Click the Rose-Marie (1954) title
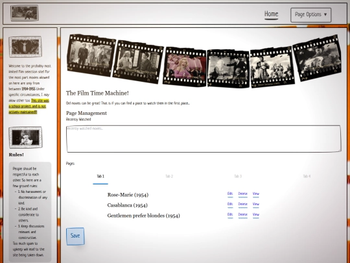Viewport: 350px width, 263px height. coord(128,195)
